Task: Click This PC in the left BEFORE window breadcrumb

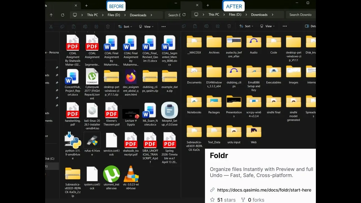Action: [x=92, y=15]
